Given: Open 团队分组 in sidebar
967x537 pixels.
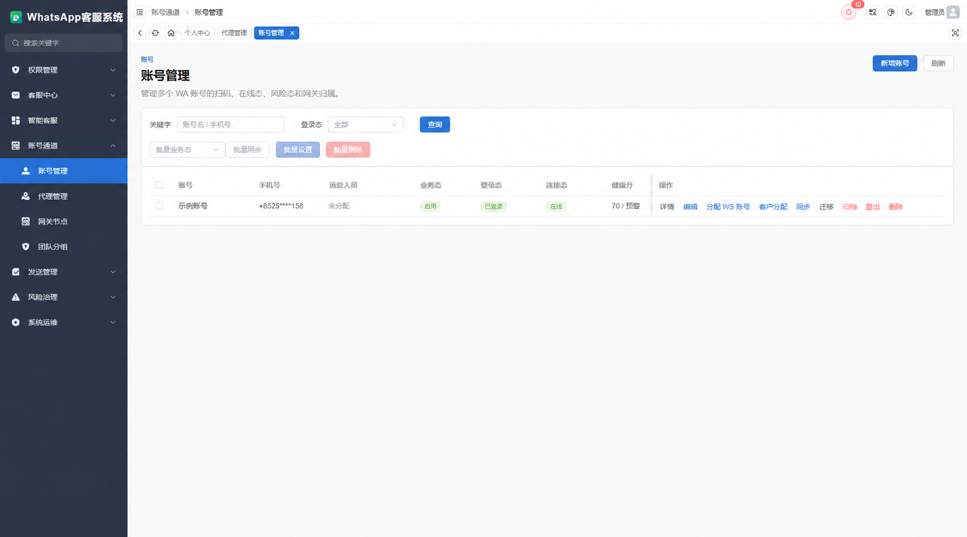Looking at the screenshot, I should [64, 247].
